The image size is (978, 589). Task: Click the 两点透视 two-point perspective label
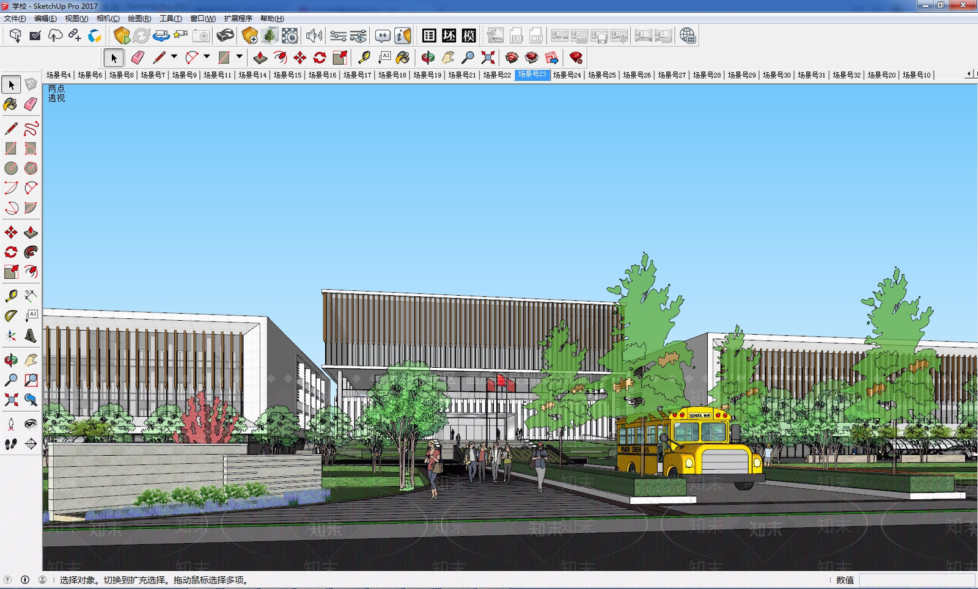56,93
